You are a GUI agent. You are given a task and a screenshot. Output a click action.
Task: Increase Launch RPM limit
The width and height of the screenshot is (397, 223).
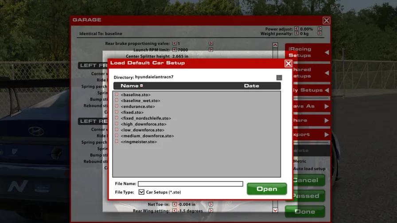(x=210, y=50)
